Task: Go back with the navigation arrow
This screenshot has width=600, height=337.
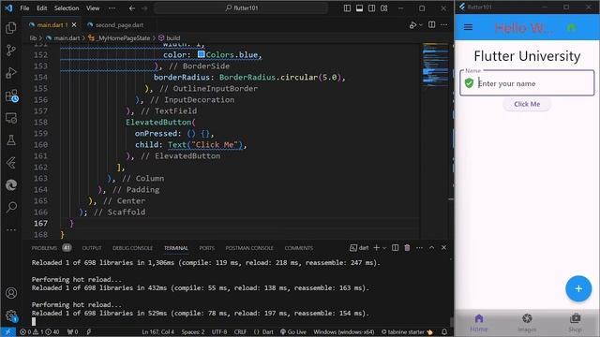Action: (x=132, y=8)
